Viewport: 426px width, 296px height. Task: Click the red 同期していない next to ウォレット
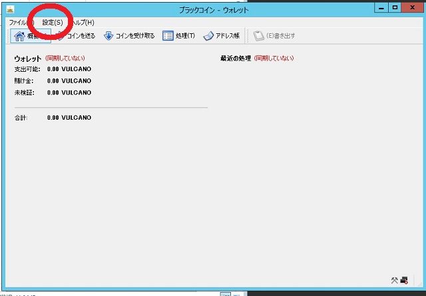click(x=65, y=58)
